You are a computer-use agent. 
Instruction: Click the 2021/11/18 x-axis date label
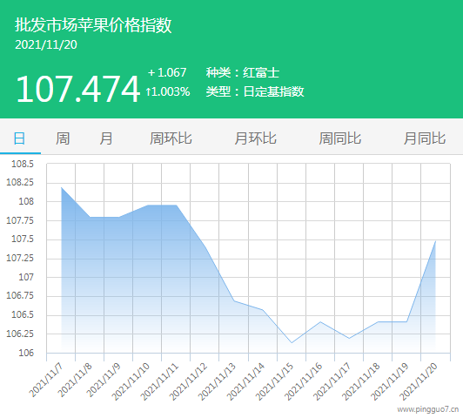point(360,381)
